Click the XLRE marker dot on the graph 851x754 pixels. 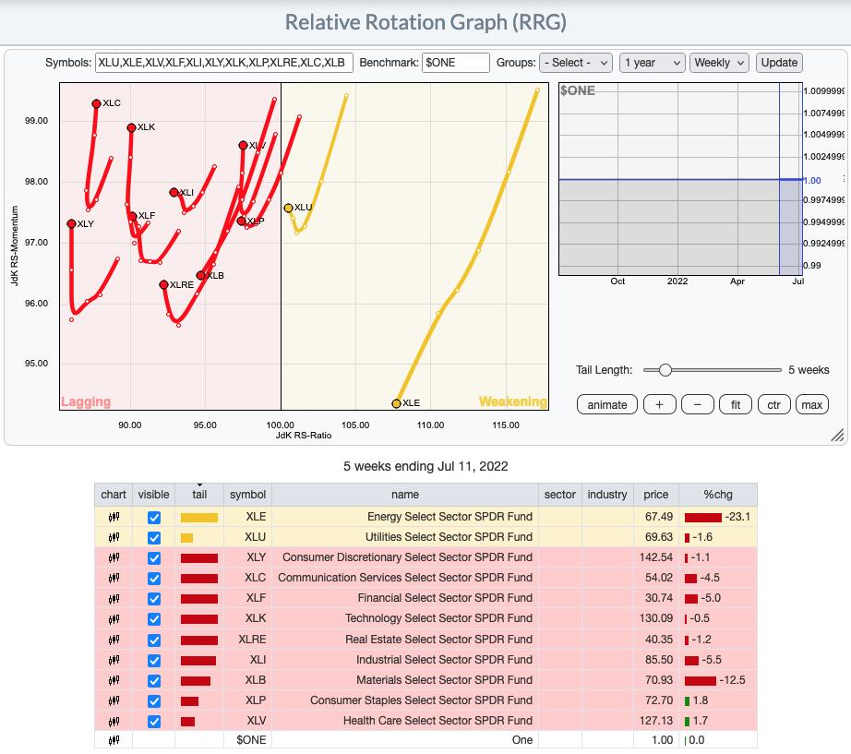(163, 284)
